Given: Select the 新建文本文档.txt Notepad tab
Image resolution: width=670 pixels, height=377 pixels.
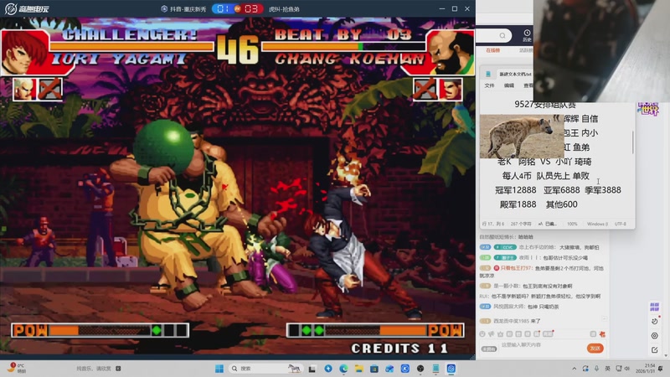Looking at the screenshot, I should [x=515, y=74].
